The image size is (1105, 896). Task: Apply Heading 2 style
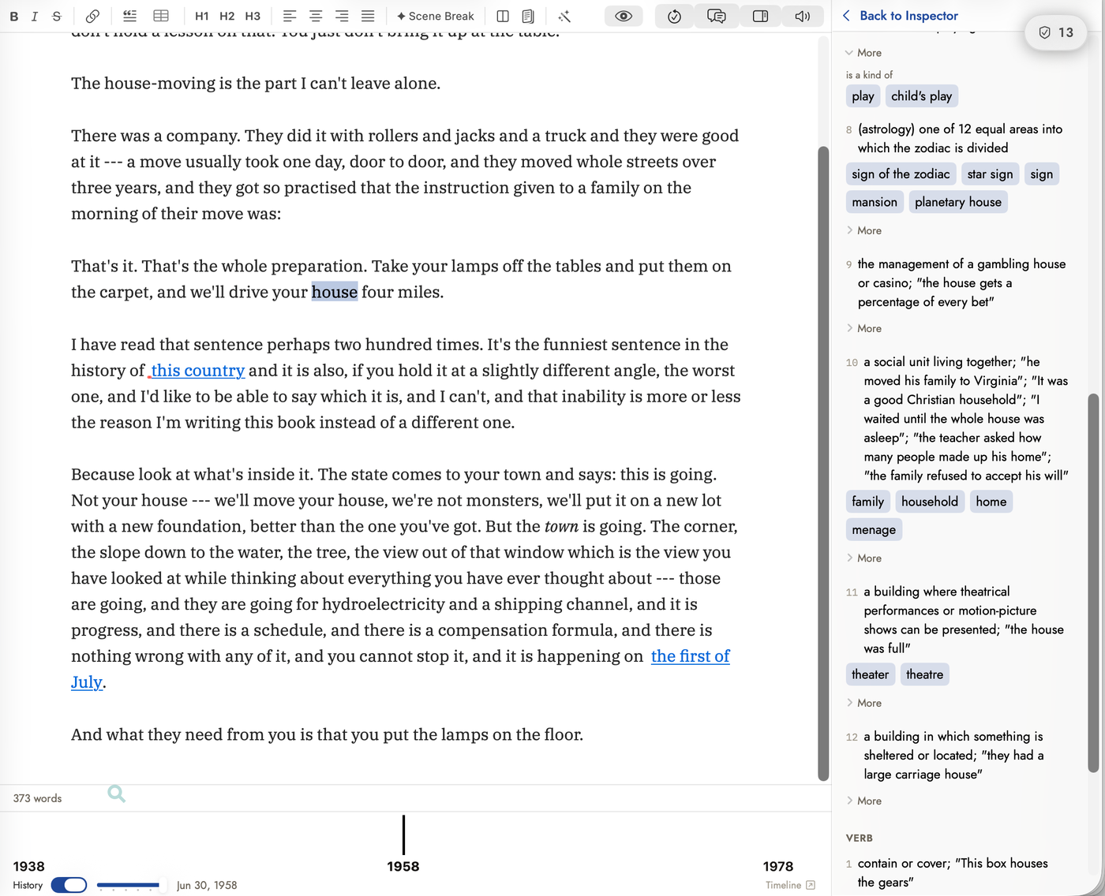[x=227, y=16]
